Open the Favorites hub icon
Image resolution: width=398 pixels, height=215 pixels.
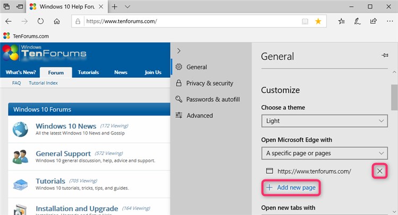tap(341, 21)
